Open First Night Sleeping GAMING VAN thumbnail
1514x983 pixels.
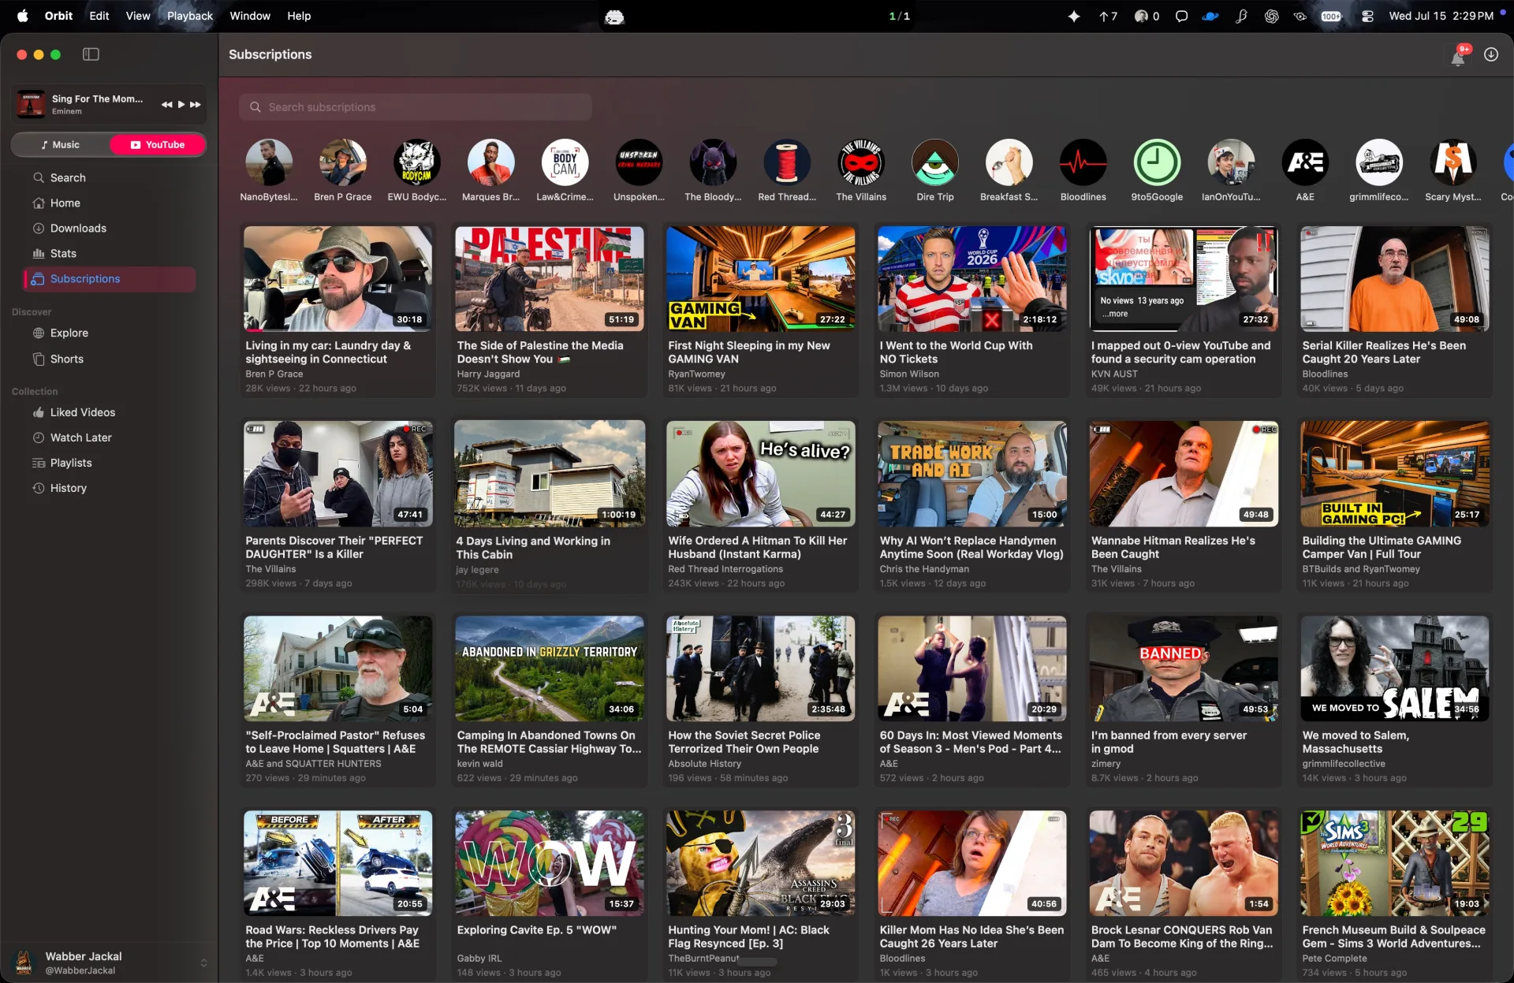point(761,279)
